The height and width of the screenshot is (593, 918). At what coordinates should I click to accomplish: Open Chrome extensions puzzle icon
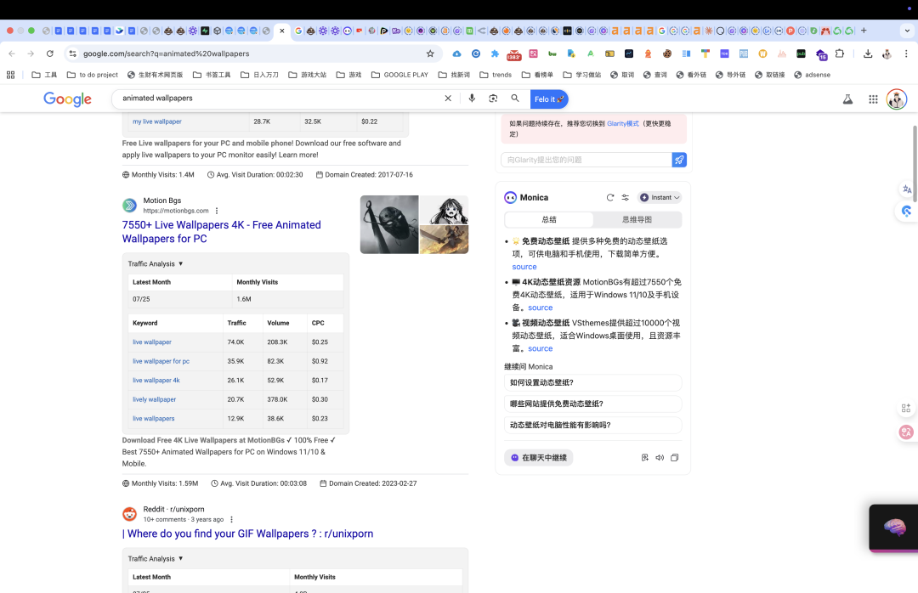point(840,54)
